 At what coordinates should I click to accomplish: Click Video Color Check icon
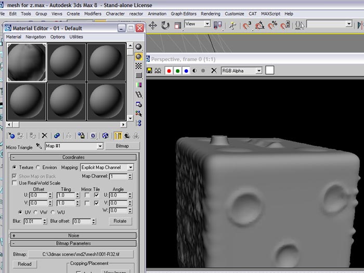[x=139, y=85]
